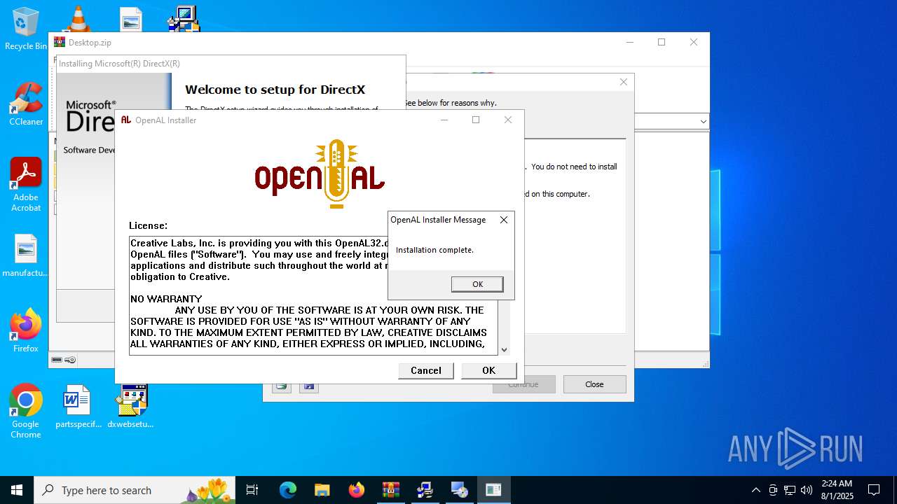Open Google Chrome desktop shortcut
897x504 pixels.
pyautogui.click(x=26, y=411)
